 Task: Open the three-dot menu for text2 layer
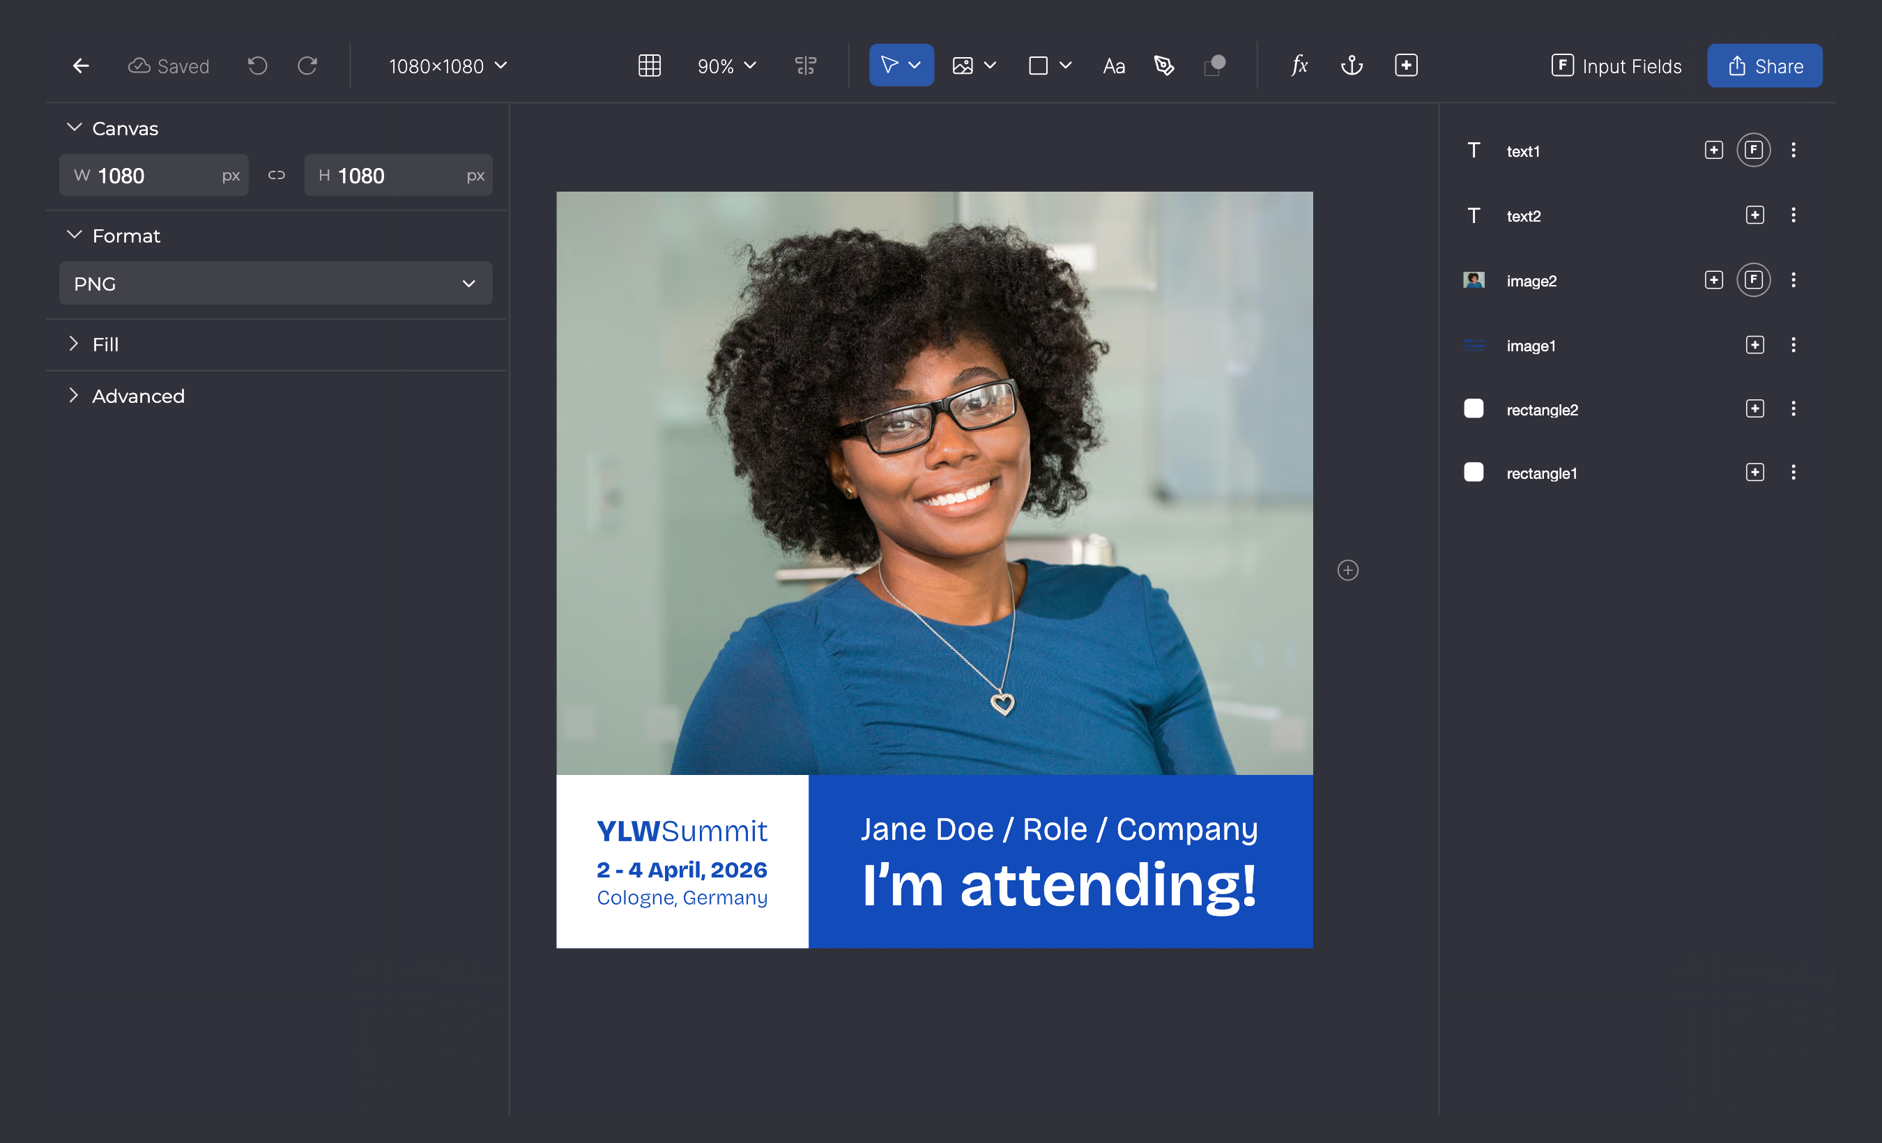1793,215
